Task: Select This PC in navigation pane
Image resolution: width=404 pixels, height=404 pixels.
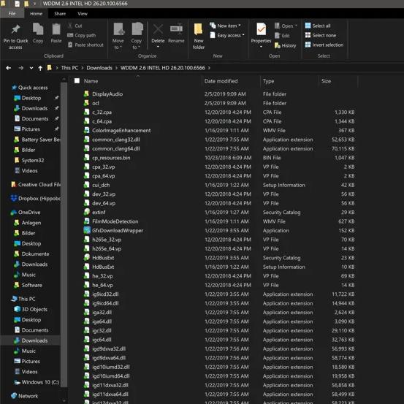Action: click(23, 299)
